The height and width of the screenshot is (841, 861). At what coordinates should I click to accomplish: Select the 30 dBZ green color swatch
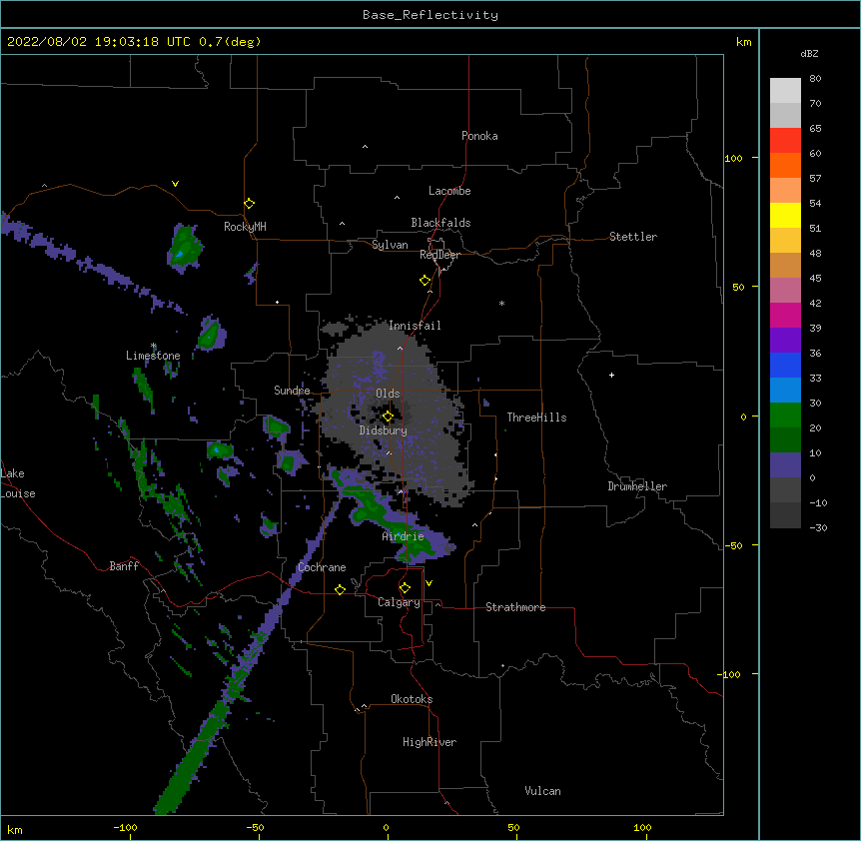(785, 416)
